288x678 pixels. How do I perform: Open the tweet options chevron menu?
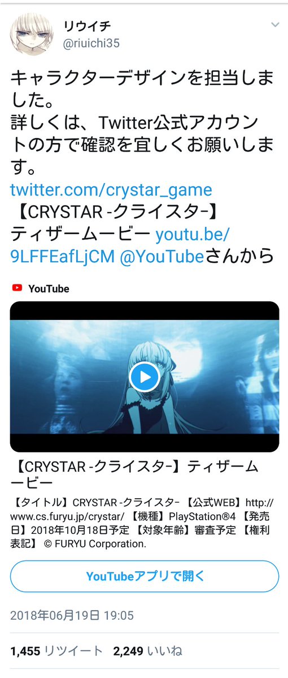(275, 25)
